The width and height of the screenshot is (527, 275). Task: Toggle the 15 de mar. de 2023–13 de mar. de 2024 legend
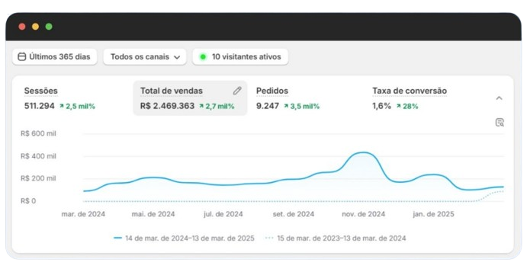click(336, 238)
